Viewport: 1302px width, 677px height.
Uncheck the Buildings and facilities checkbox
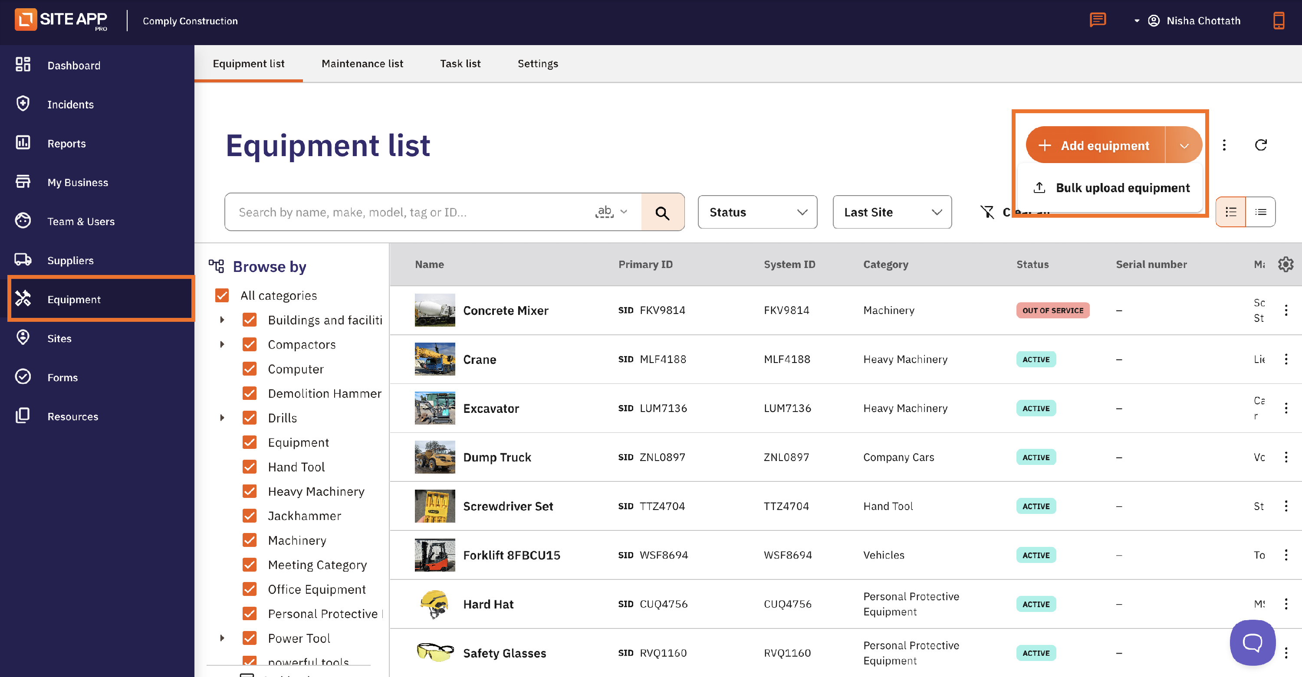point(249,320)
